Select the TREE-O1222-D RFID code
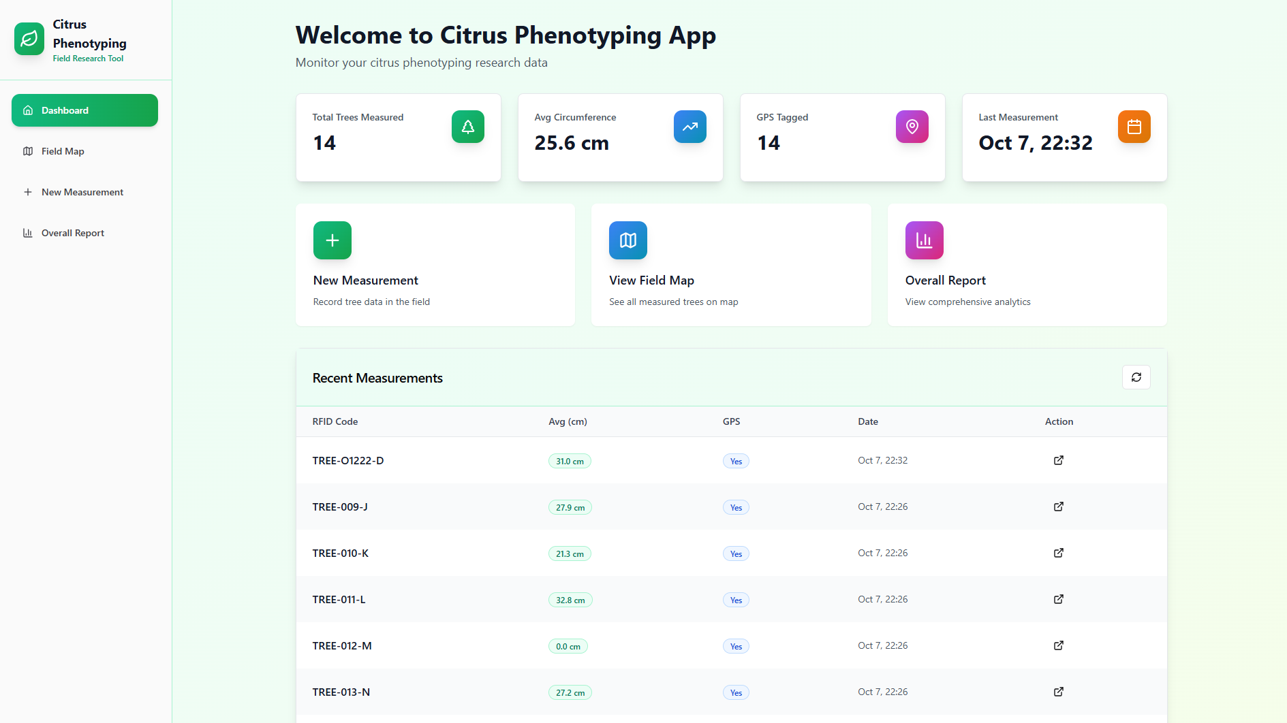Screen dimensions: 1287x723 coord(348,461)
